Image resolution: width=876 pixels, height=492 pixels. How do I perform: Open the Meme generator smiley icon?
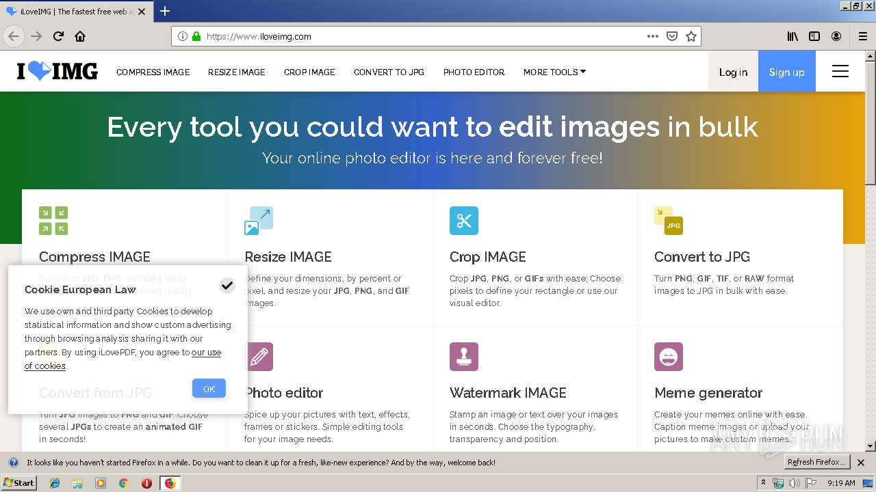(x=669, y=357)
